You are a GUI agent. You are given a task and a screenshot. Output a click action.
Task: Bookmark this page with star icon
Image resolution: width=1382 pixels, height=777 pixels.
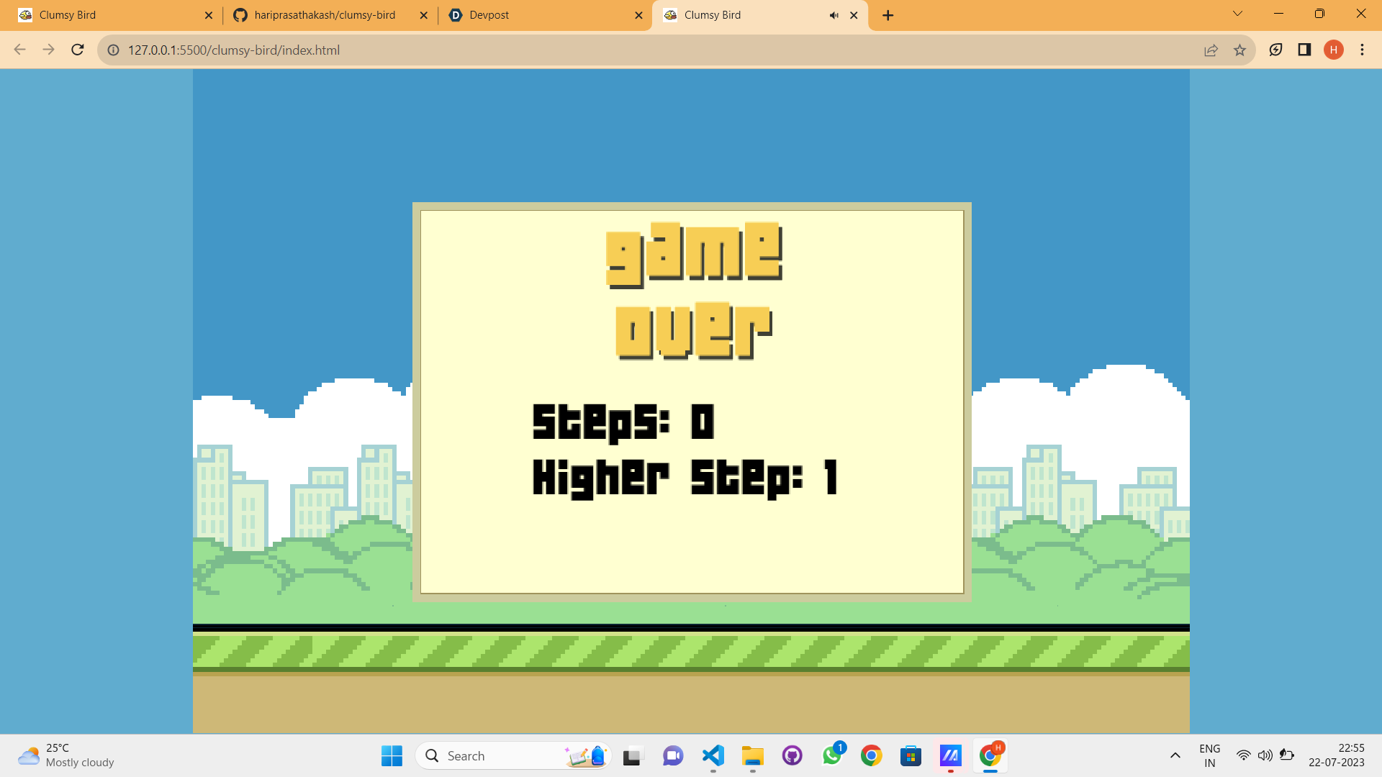click(x=1239, y=50)
